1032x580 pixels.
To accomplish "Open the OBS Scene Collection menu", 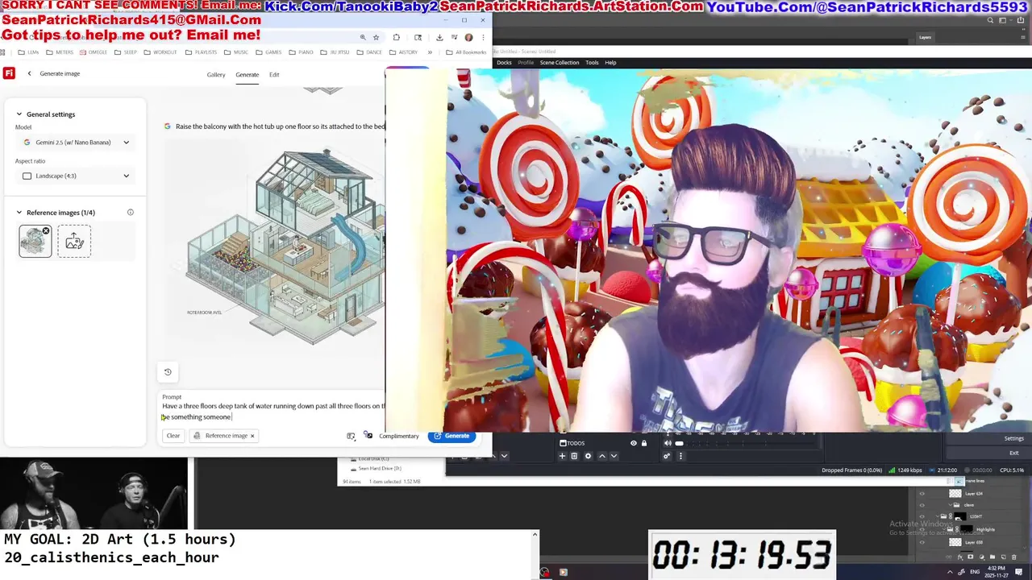I will pos(560,63).
